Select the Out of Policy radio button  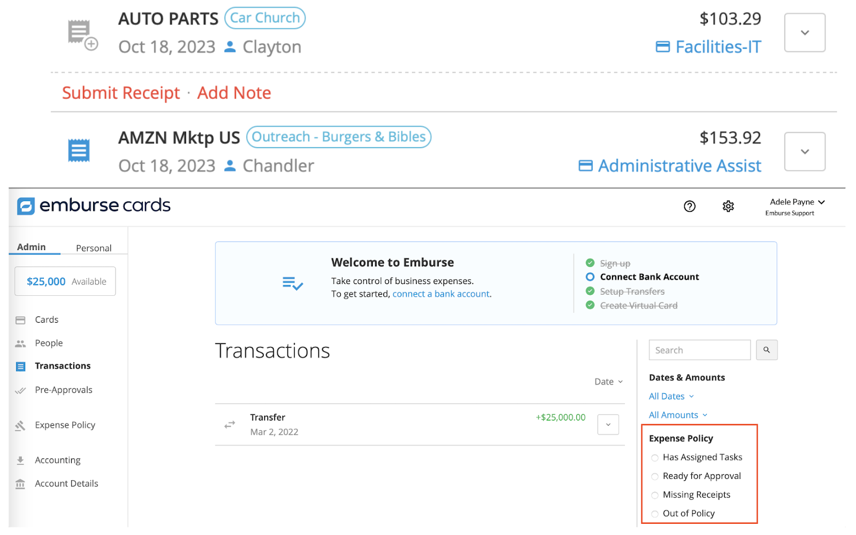(x=655, y=514)
